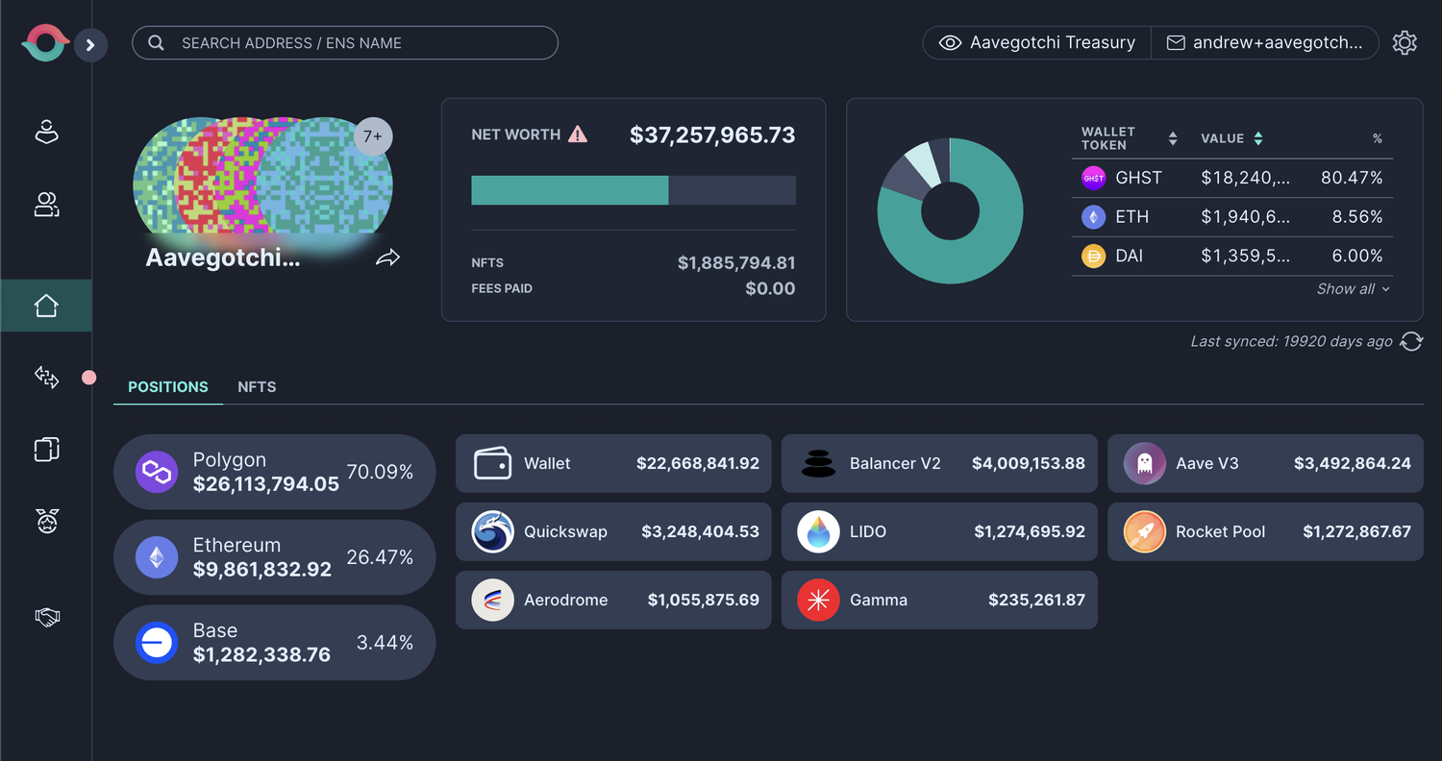The height and width of the screenshot is (761, 1442).
Task: Select the ETH token icon
Action: click(1094, 217)
